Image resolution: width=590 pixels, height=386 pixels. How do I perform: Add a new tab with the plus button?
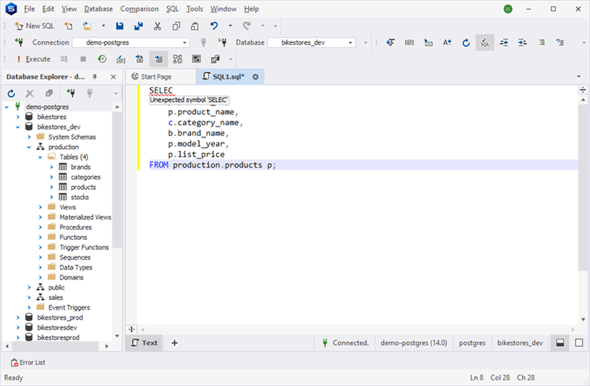click(174, 342)
